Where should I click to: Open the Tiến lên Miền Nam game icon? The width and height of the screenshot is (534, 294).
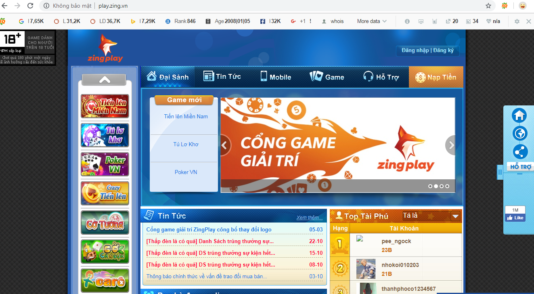pos(105,106)
